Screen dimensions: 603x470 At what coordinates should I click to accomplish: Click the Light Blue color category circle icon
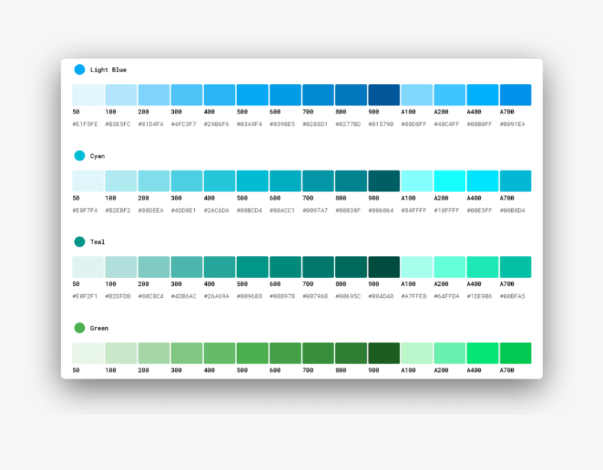pyautogui.click(x=79, y=69)
